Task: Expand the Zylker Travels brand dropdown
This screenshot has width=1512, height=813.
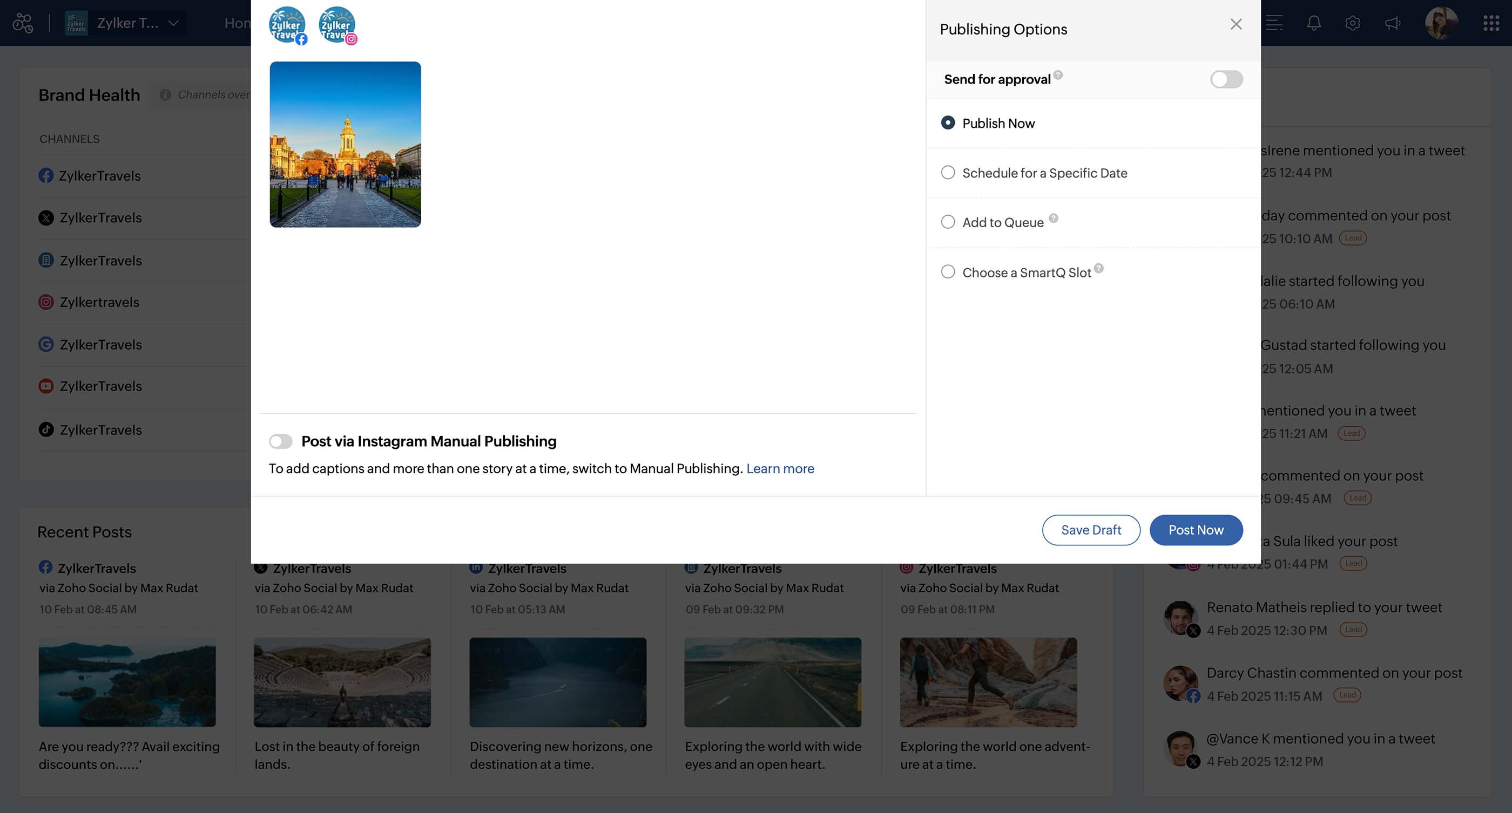Action: [173, 23]
